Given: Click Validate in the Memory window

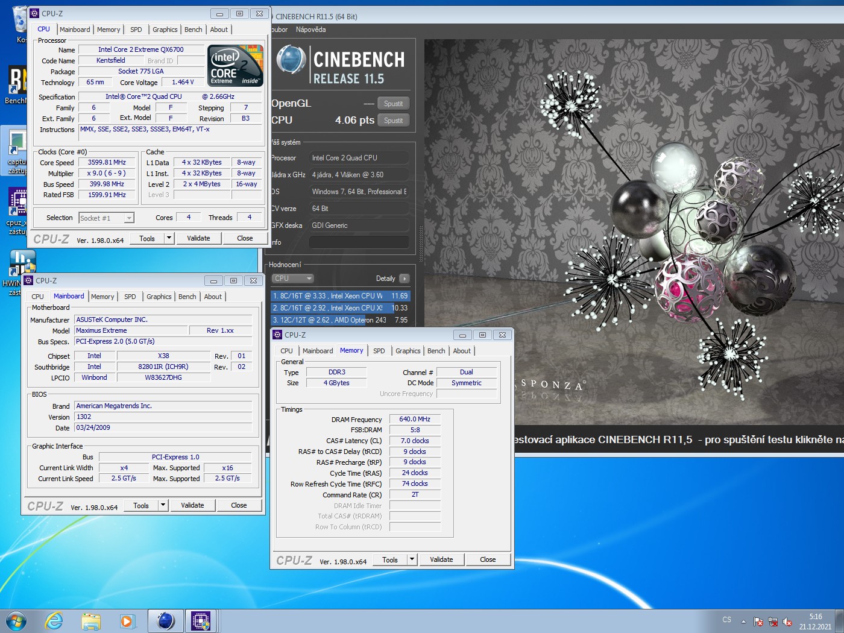Looking at the screenshot, I should [441, 559].
